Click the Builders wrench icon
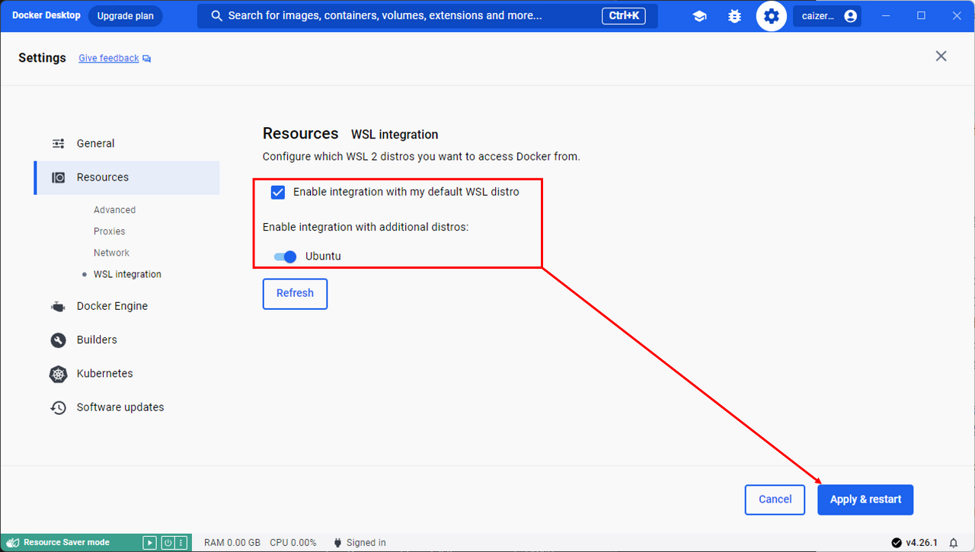Screen dimensions: 975x552 point(58,340)
